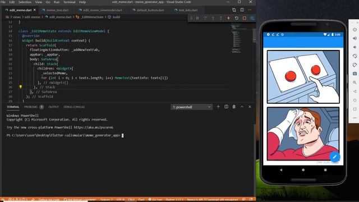Image resolution: width=359 pixels, height=202 pixels.
Task: Tap Android recents button on phone
Action: click(x=325, y=170)
